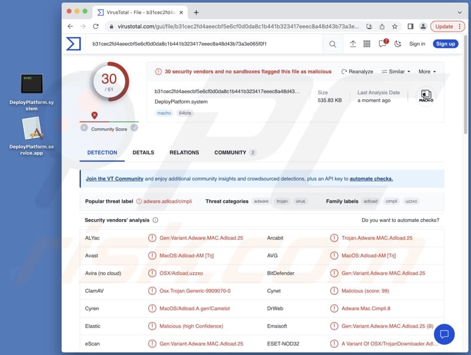Image resolution: width=471 pixels, height=355 pixels.
Task: Follow the automate checks link
Action: [x=371, y=178]
